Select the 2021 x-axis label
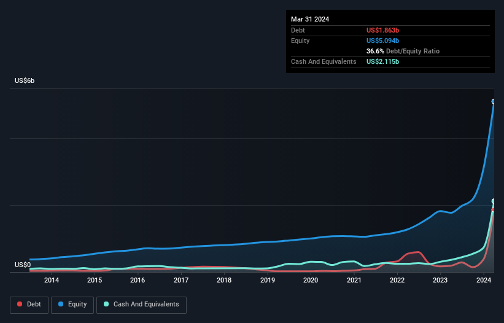Image resolution: width=504 pixels, height=323 pixels. pyautogui.click(x=354, y=280)
